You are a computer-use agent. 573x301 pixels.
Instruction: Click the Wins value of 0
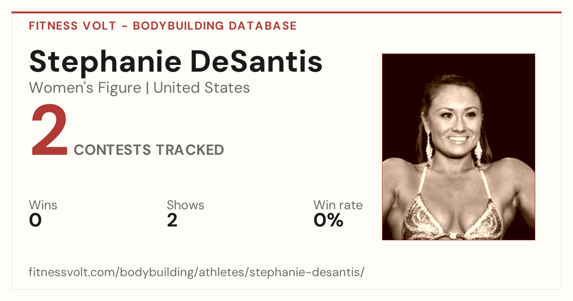tap(35, 220)
